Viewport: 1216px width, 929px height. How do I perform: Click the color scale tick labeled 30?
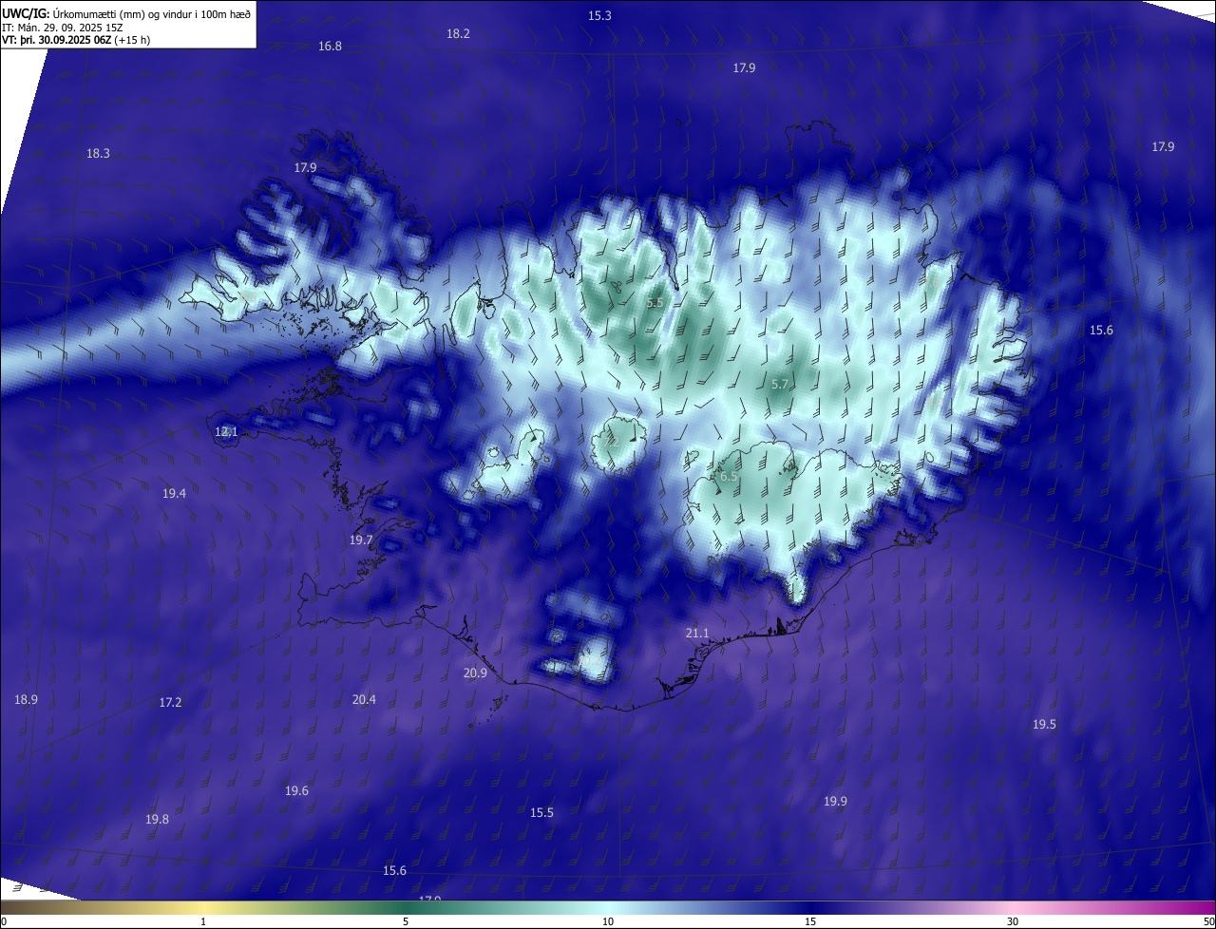[x=1013, y=921]
